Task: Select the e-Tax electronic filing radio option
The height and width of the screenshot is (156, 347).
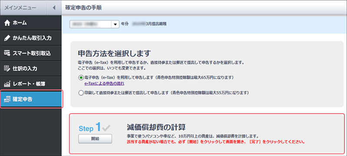Action: point(81,77)
